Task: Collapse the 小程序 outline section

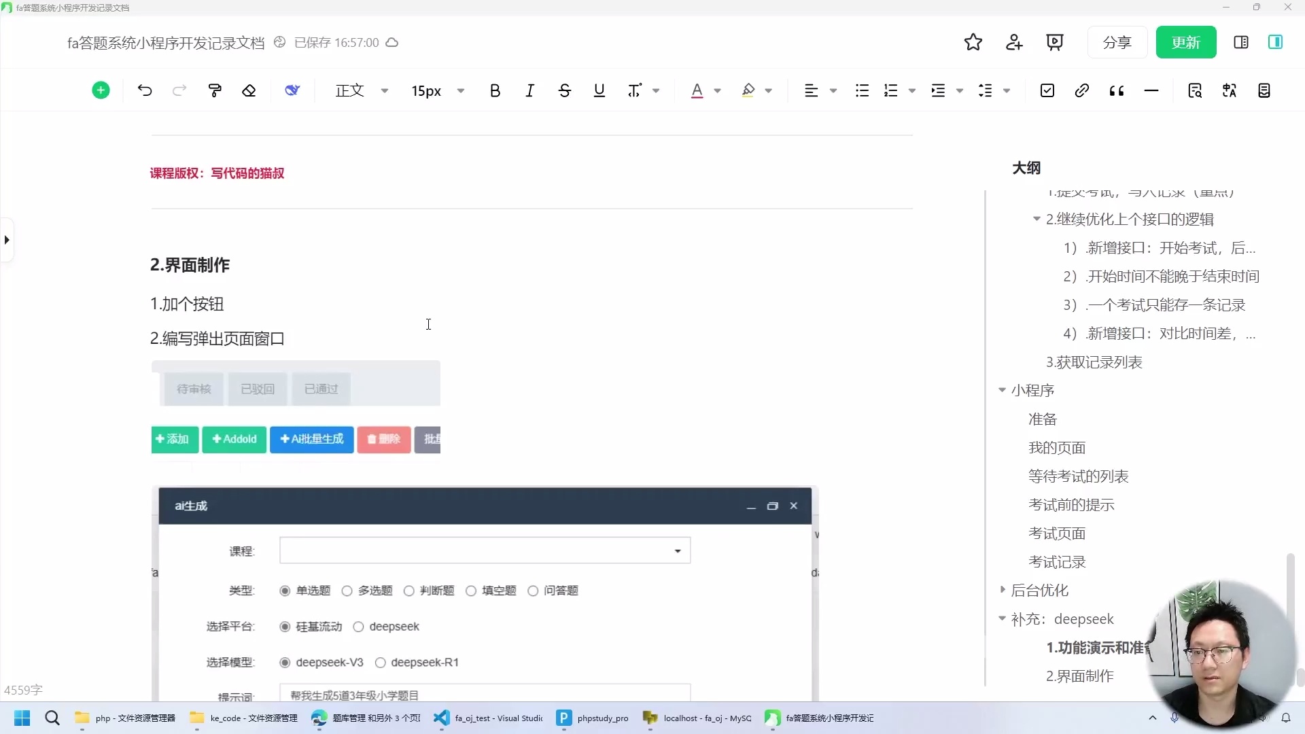Action: click(1003, 389)
